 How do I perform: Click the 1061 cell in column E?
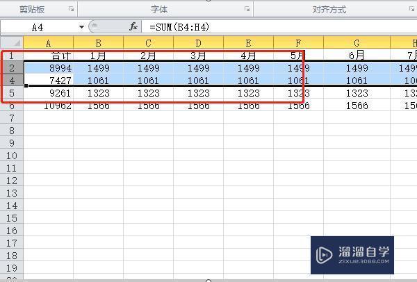click(x=248, y=81)
